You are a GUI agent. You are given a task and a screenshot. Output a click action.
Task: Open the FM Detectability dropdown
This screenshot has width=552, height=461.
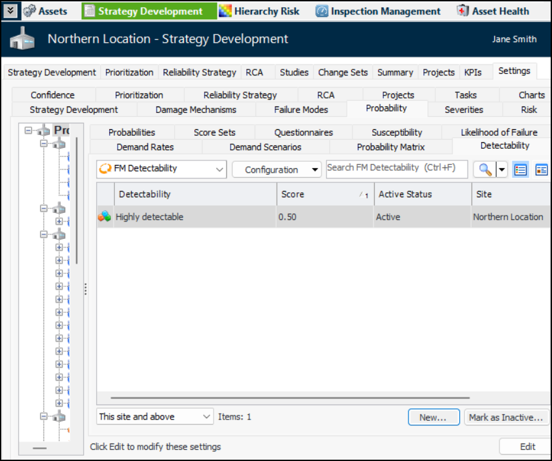[x=161, y=169]
